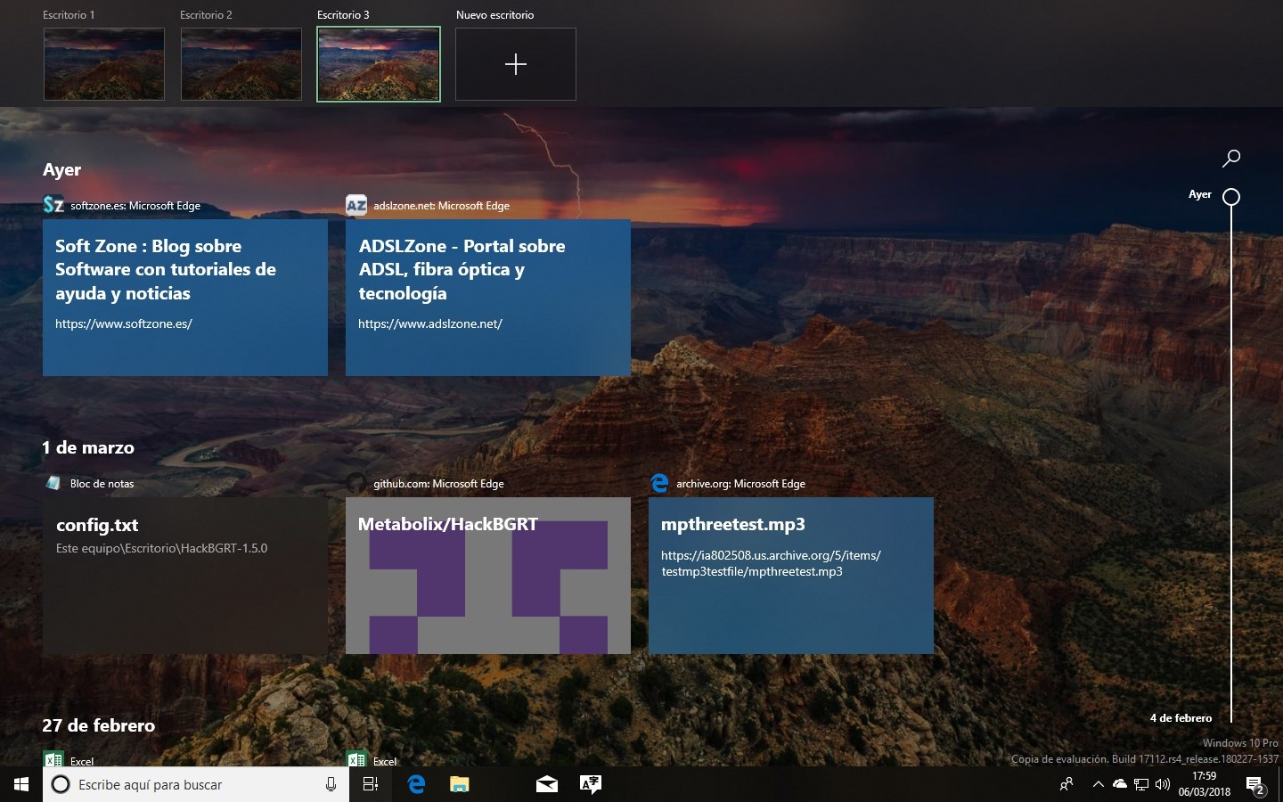Click the 'adslzone.net: Microsoft Edge' label
The height and width of the screenshot is (802, 1283).
coord(442,206)
